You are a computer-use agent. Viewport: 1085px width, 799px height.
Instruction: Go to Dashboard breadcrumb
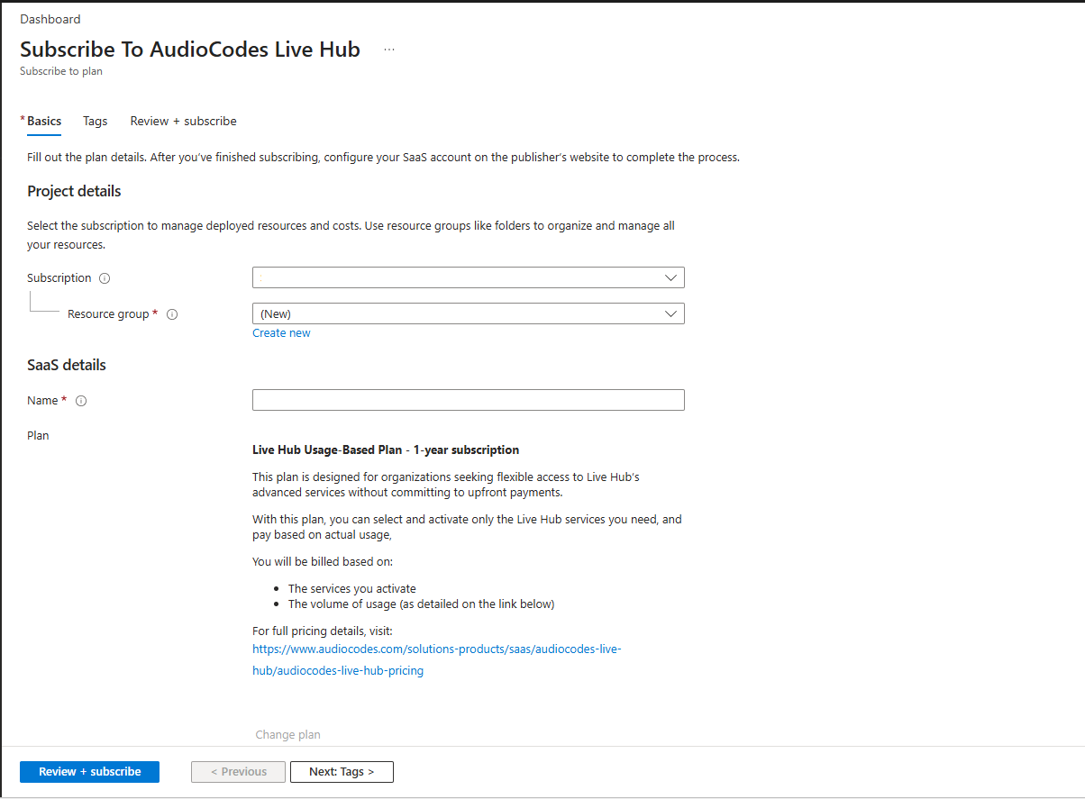pos(50,19)
